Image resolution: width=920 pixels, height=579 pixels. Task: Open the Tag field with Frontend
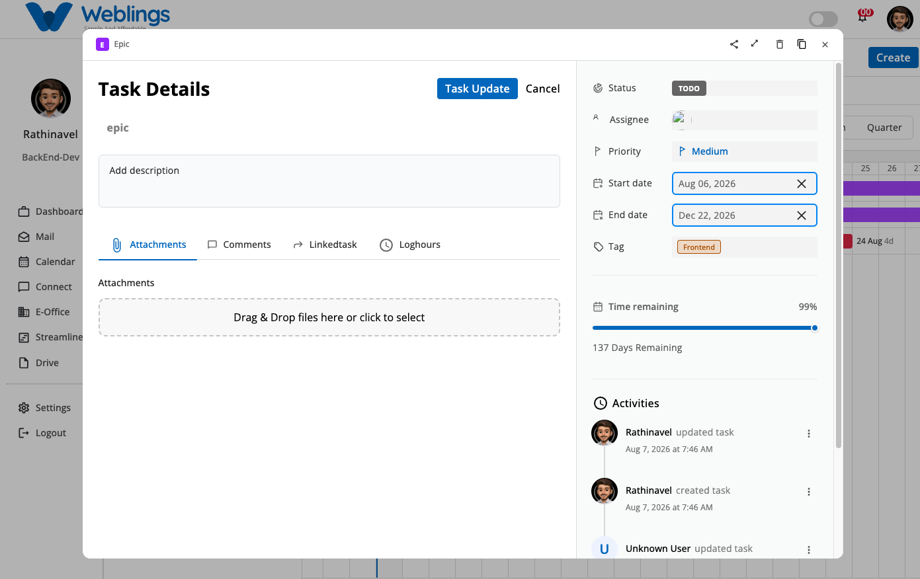745,247
